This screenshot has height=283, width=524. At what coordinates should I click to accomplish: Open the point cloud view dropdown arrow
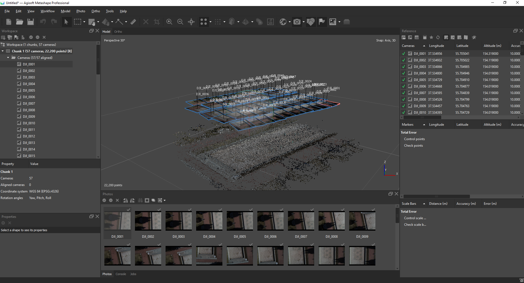pyautogui.click(x=210, y=22)
